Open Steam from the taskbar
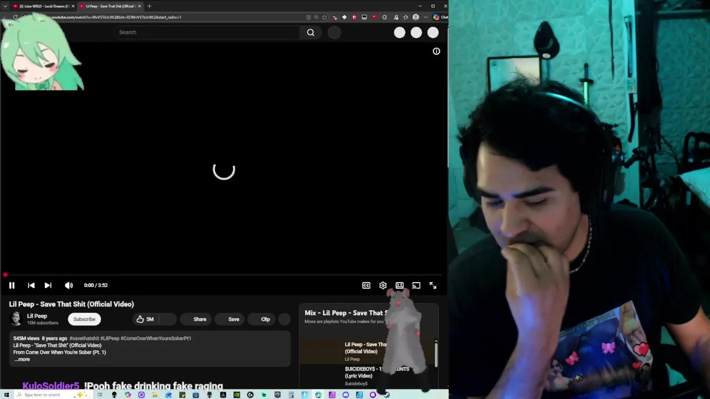Viewport: 710px width, 399px height. tap(387, 395)
